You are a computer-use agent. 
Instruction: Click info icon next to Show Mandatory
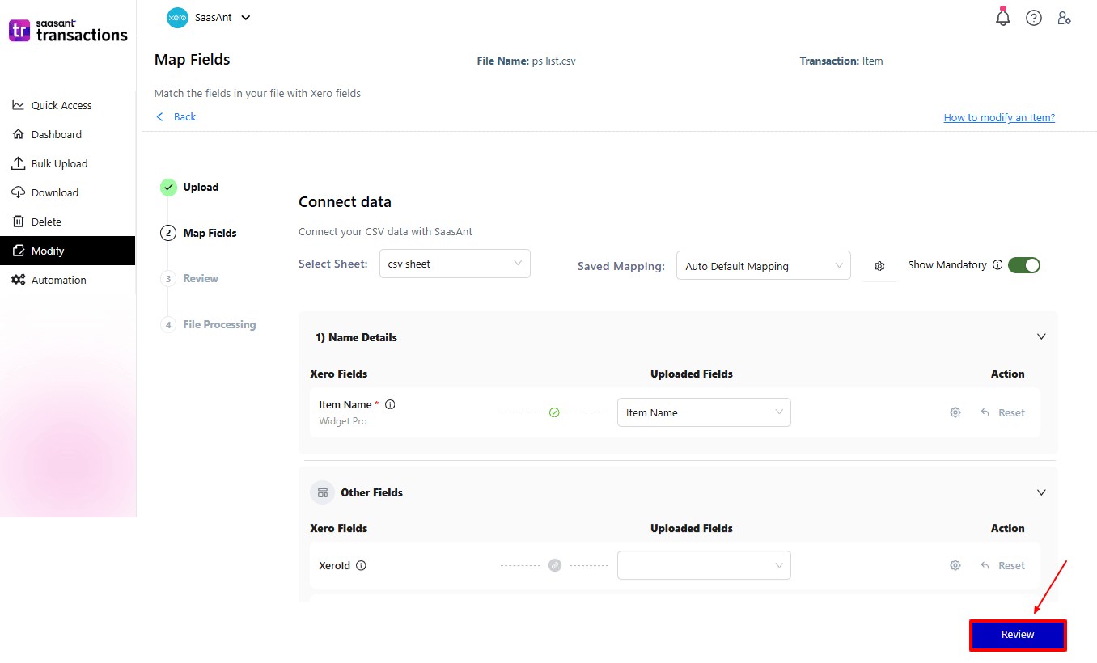(x=997, y=264)
